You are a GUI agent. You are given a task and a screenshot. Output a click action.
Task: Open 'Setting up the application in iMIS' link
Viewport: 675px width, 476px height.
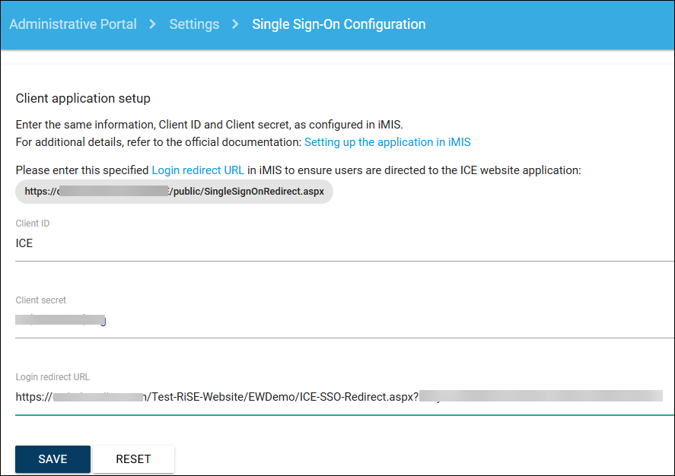(x=387, y=142)
